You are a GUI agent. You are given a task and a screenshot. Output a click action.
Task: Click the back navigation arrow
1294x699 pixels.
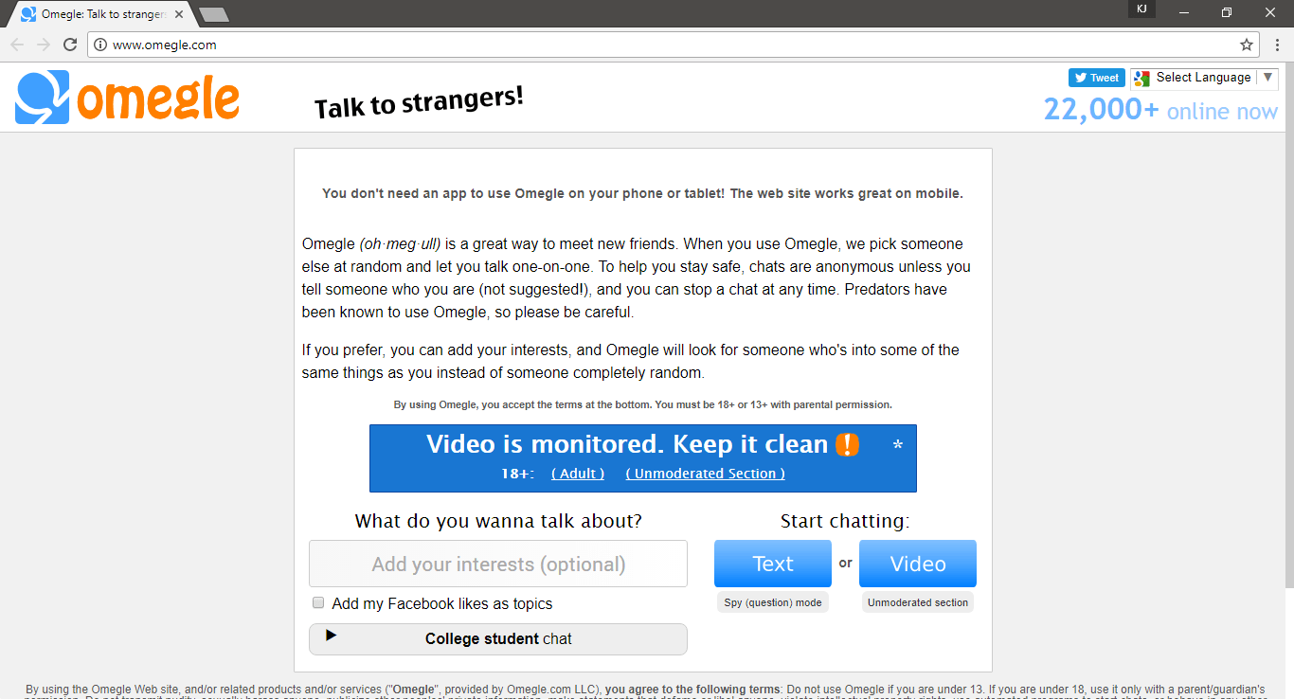coord(17,44)
